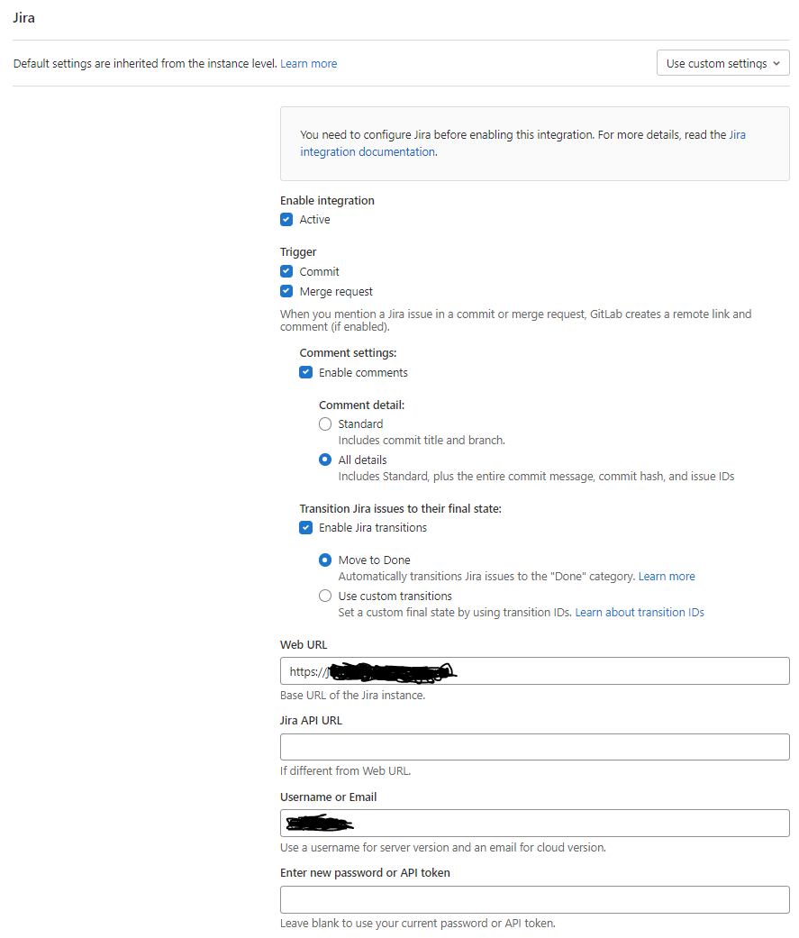Open the Learn more link about default settings
This screenshot has width=799, height=938.
(x=308, y=63)
